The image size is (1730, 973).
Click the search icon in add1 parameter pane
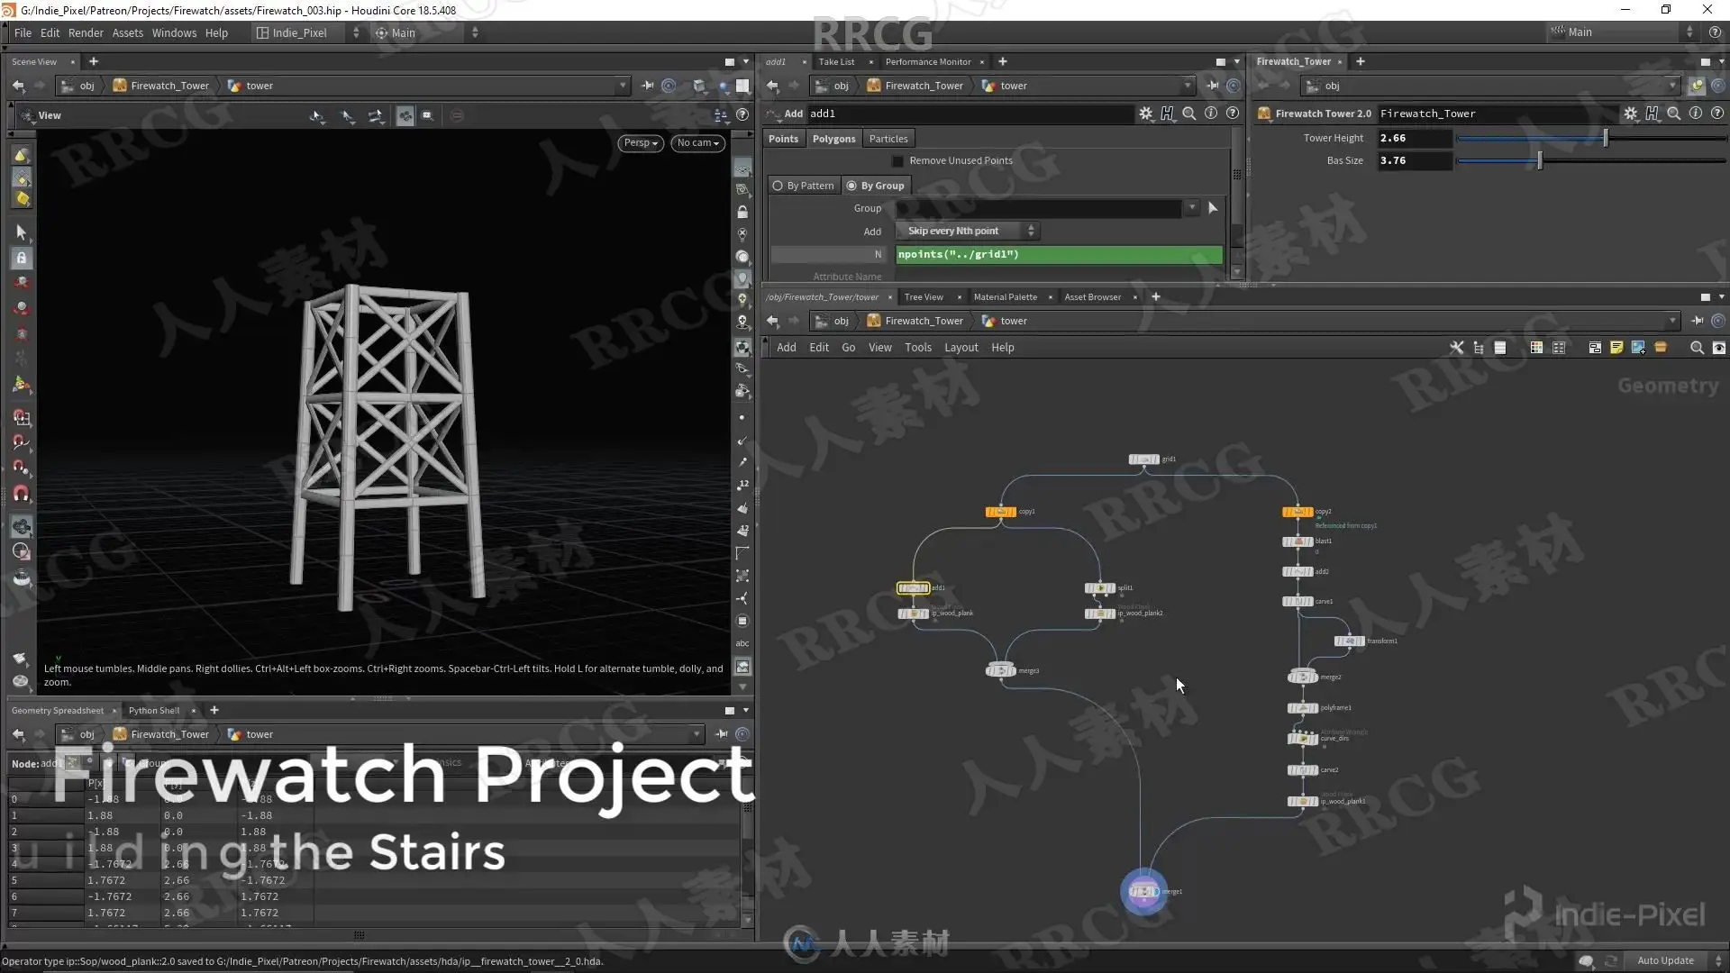[1189, 114]
